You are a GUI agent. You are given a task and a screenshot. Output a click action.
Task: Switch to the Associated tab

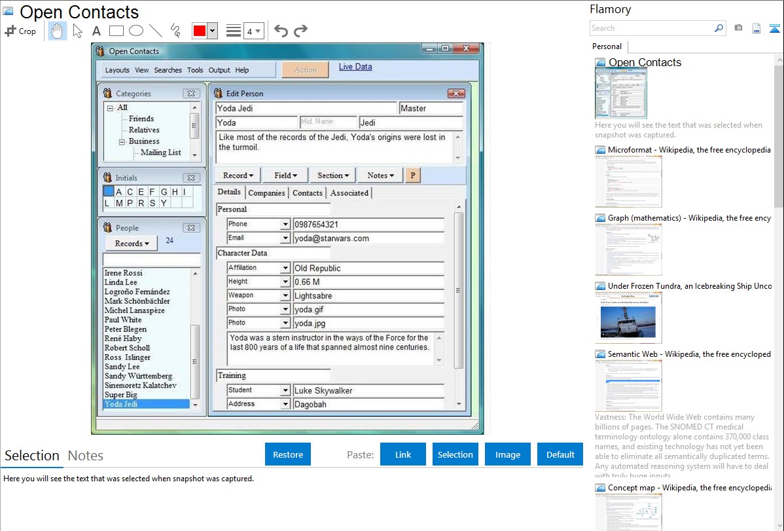click(x=349, y=193)
